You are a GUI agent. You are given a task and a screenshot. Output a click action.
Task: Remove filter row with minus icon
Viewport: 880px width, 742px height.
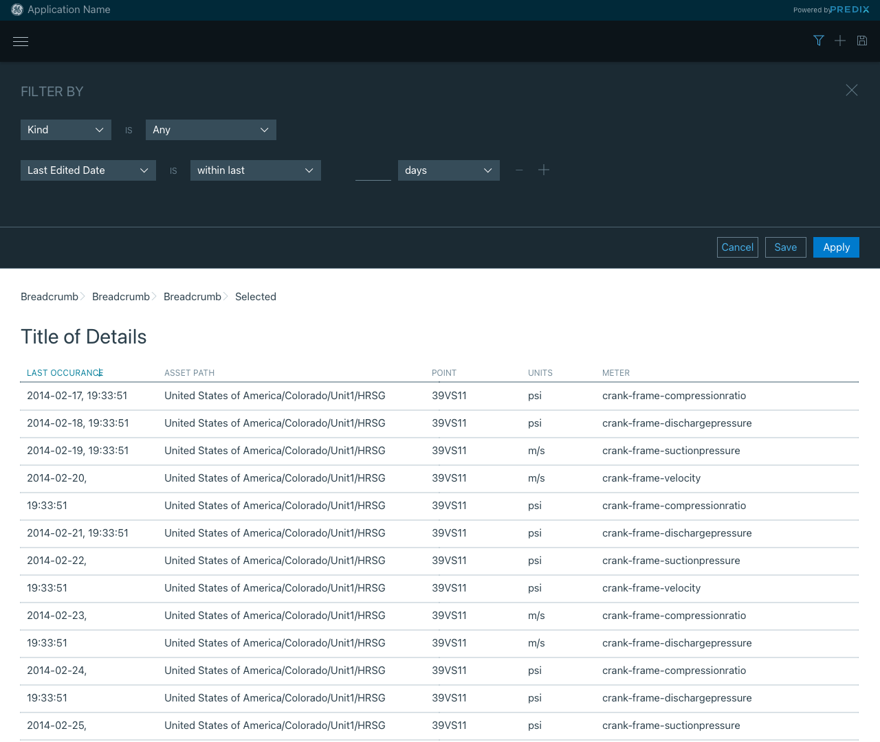(x=519, y=170)
